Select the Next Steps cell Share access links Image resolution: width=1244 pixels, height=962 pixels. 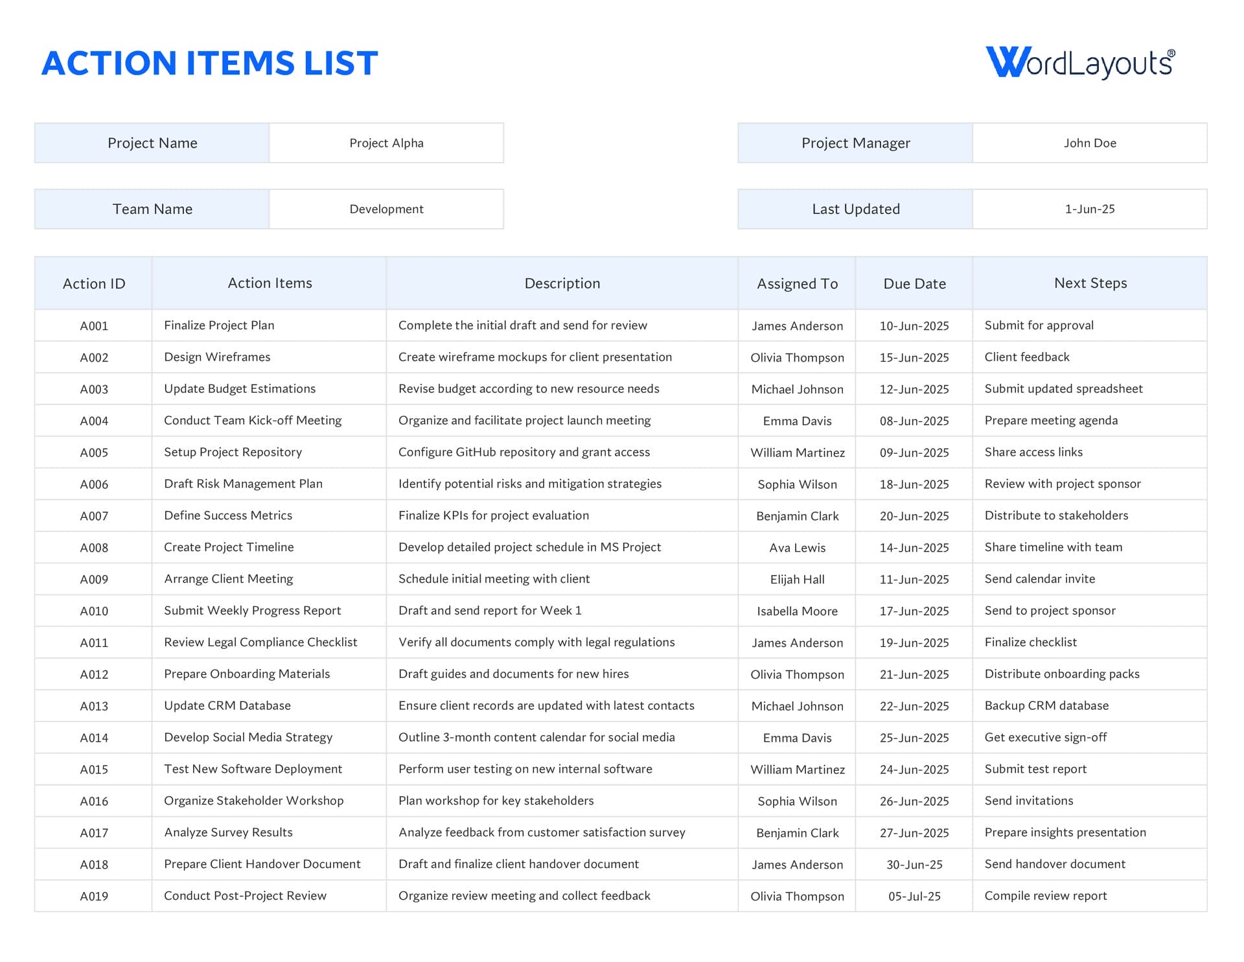[1035, 452]
